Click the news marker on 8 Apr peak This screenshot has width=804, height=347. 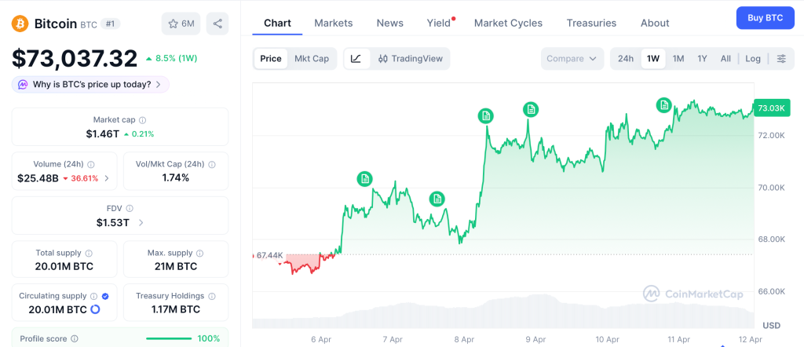coord(486,116)
